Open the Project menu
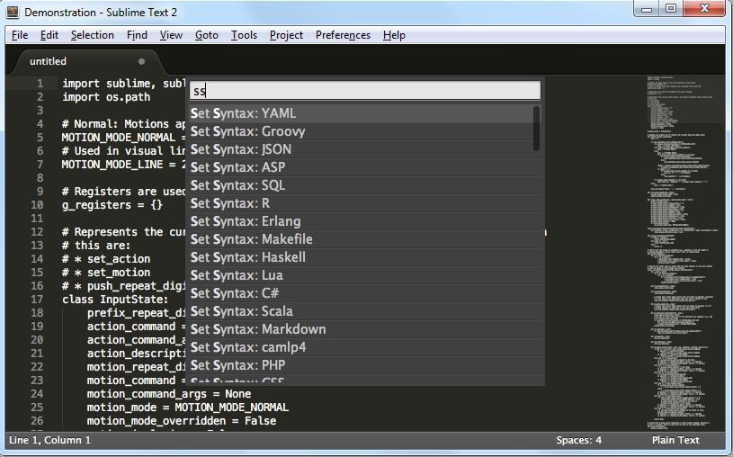Image resolution: width=733 pixels, height=457 pixels. [x=286, y=35]
